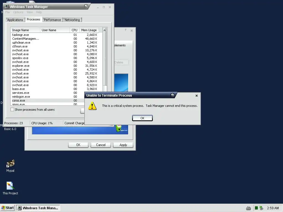Sort by the Mem Usage column header

pyautogui.click(x=89, y=30)
